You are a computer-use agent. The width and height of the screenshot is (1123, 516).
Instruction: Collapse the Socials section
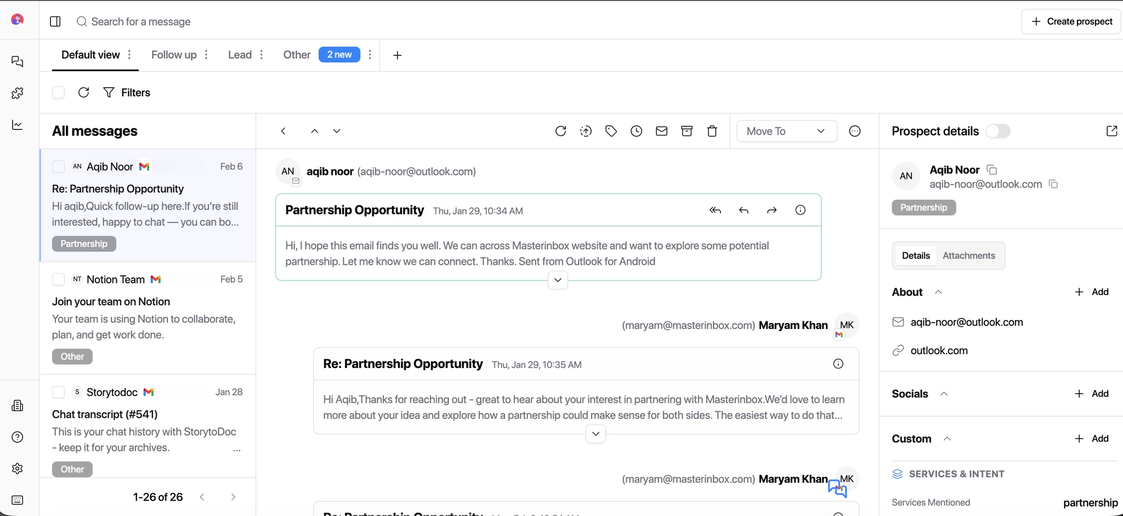point(945,393)
